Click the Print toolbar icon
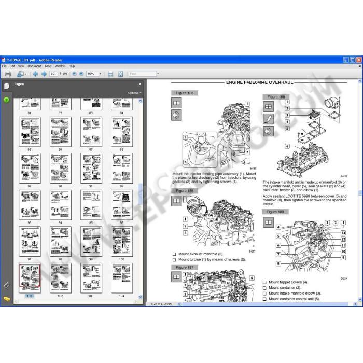 pyautogui.click(x=8, y=74)
